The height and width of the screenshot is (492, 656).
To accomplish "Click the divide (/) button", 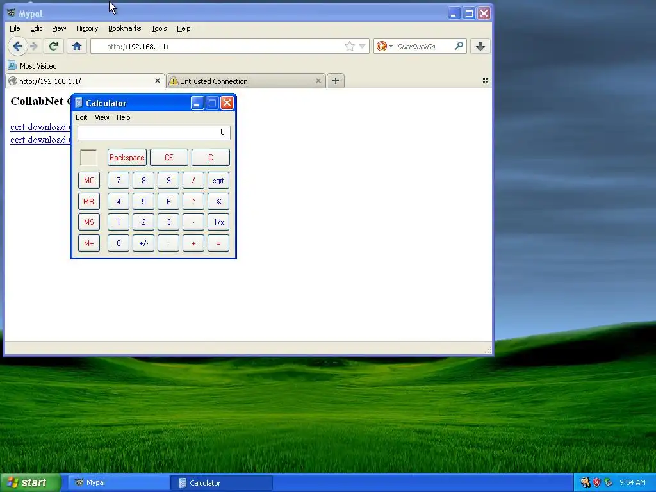I will pos(193,180).
